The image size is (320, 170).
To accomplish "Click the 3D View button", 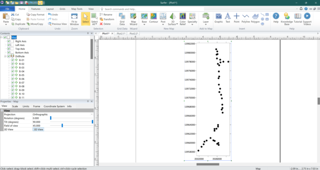I will pos(38,129).
